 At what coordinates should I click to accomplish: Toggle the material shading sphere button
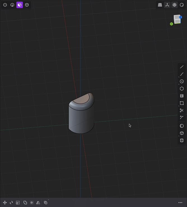coord(182,5)
